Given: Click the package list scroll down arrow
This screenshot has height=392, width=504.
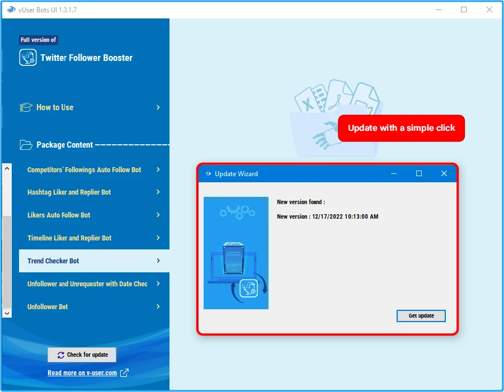Looking at the screenshot, I should [7, 313].
